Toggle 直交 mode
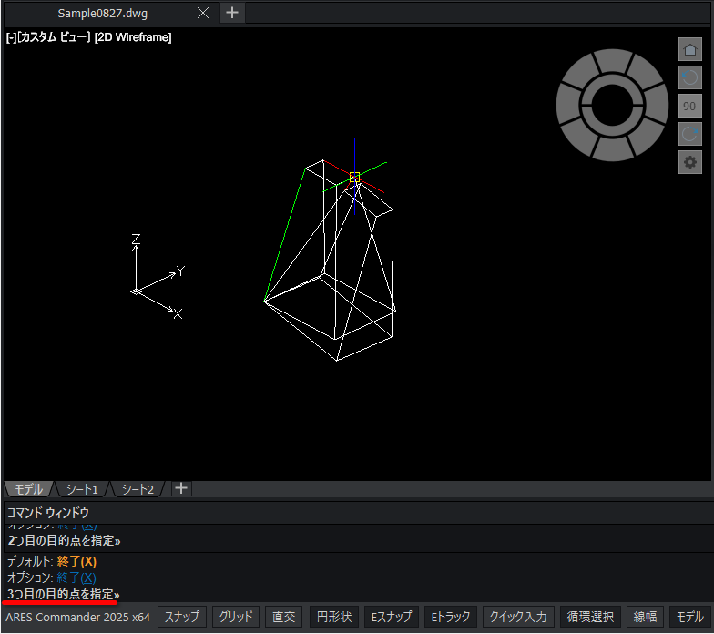This screenshot has height=634, width=714. pyautogui.click(x=284, y=617)
